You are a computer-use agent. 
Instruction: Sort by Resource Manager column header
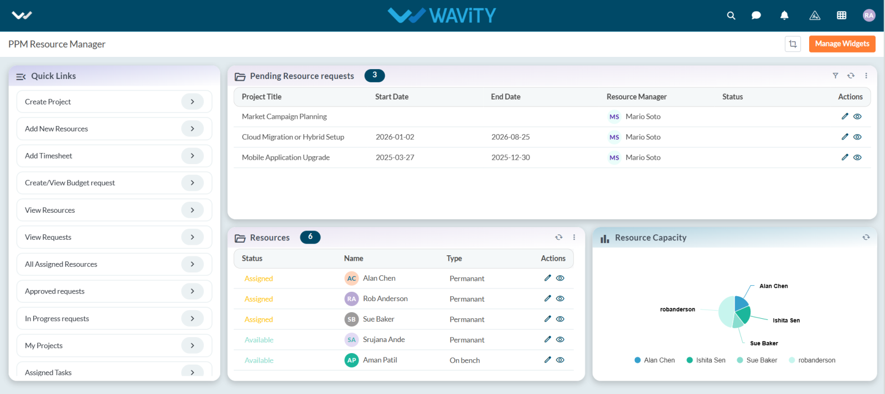pos(636,97)
